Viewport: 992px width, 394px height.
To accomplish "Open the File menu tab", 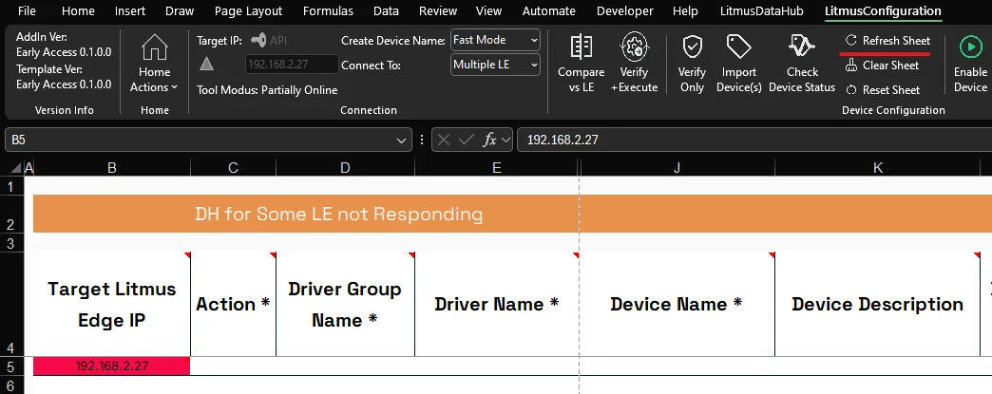I will click(x=27, y=10).
